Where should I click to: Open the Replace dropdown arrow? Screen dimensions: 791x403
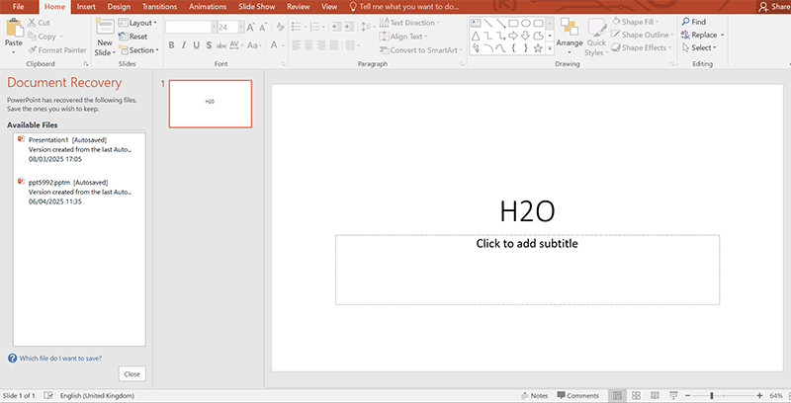(722, 35)
